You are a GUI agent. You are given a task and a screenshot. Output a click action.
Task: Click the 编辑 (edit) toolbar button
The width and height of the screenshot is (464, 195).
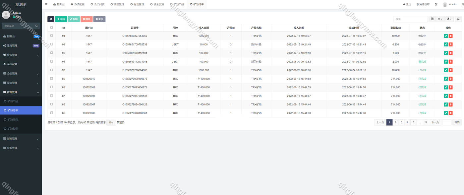pyautogui.click(x=74, y=19)
